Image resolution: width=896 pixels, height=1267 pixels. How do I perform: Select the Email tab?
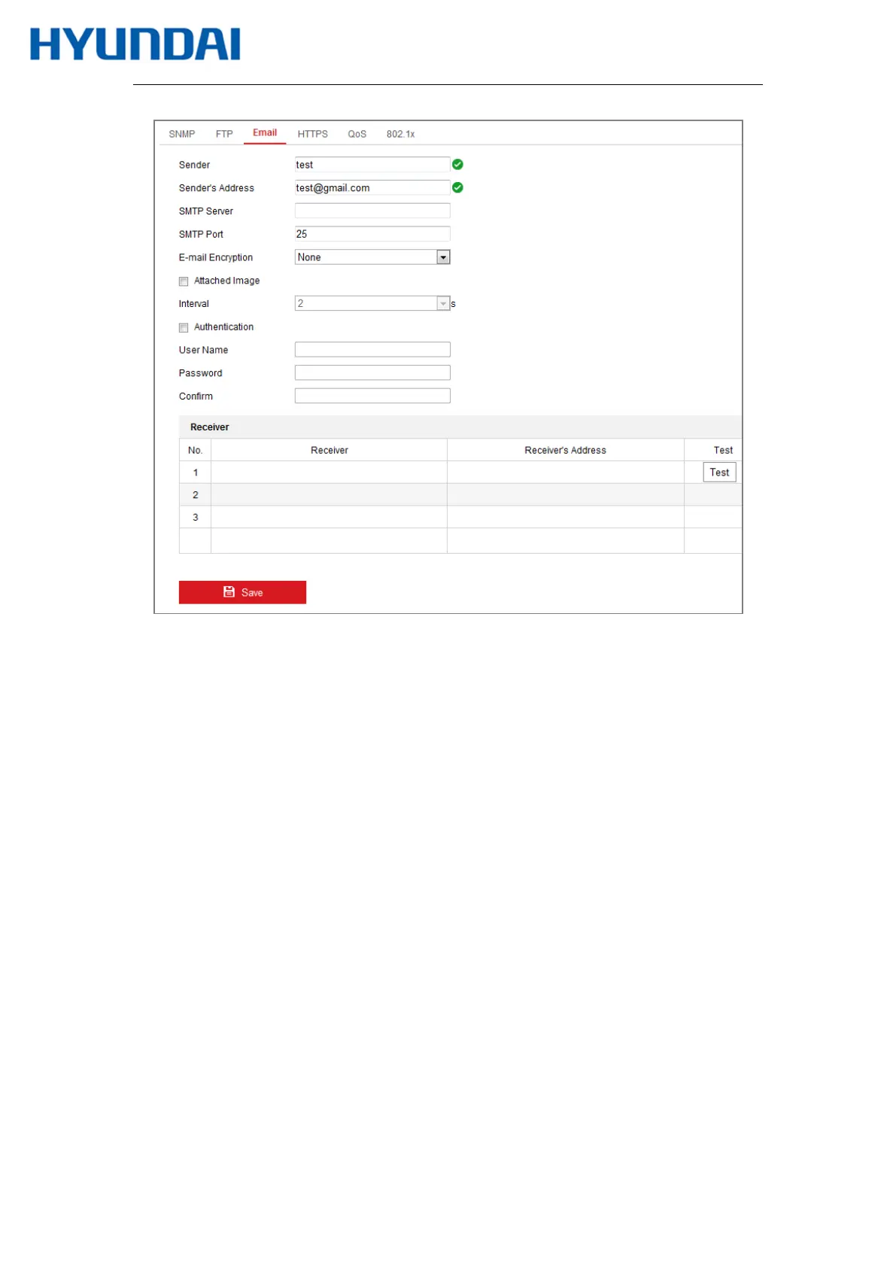pyautogui.click(x=265, y=132)
